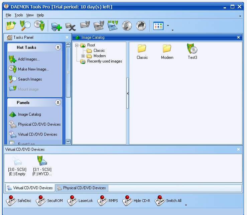Open the view mode dropdown arrow
This screenshot has height=215, width=247.
tap(168, 25)
